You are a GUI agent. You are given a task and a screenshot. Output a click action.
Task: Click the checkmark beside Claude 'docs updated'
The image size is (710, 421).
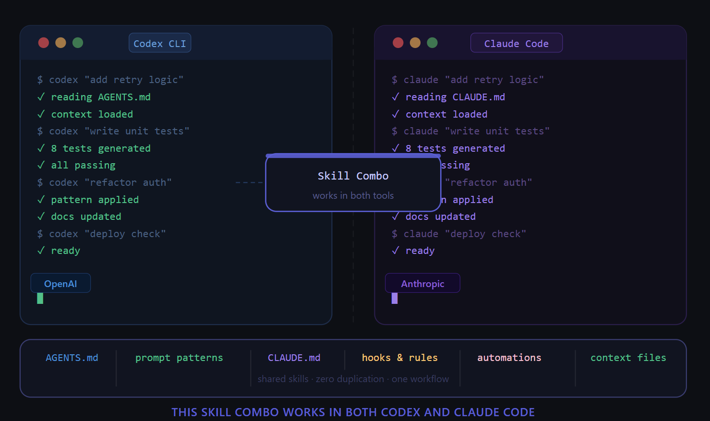click(396, 217)
